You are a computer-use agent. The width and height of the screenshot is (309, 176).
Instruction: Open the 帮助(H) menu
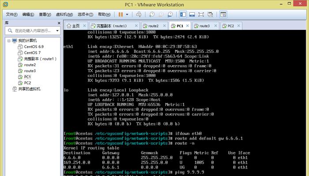(x=105, y=15)
